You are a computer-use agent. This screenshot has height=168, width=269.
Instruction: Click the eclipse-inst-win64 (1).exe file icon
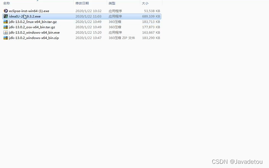5,11
